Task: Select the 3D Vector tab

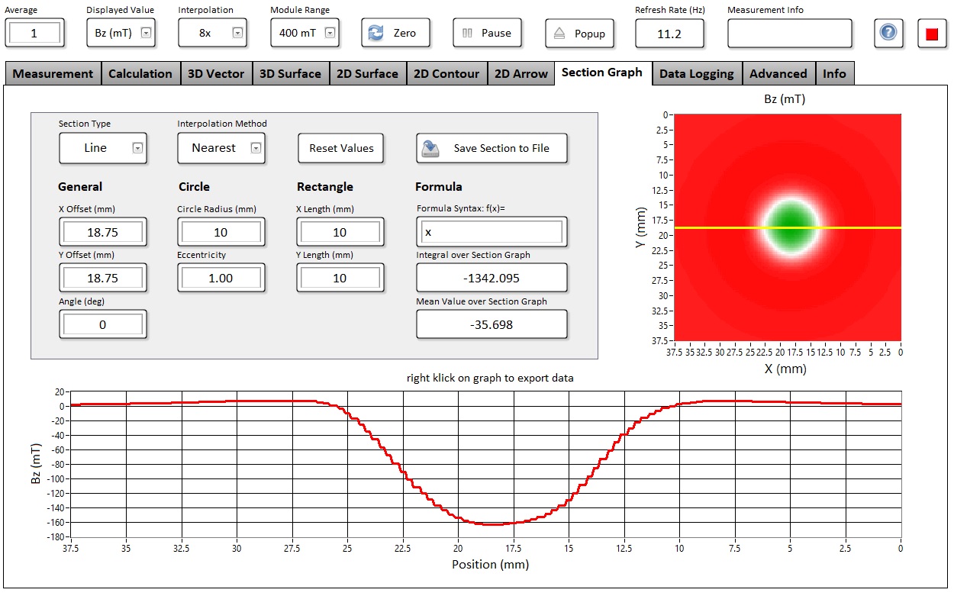Action: [216, 72]
